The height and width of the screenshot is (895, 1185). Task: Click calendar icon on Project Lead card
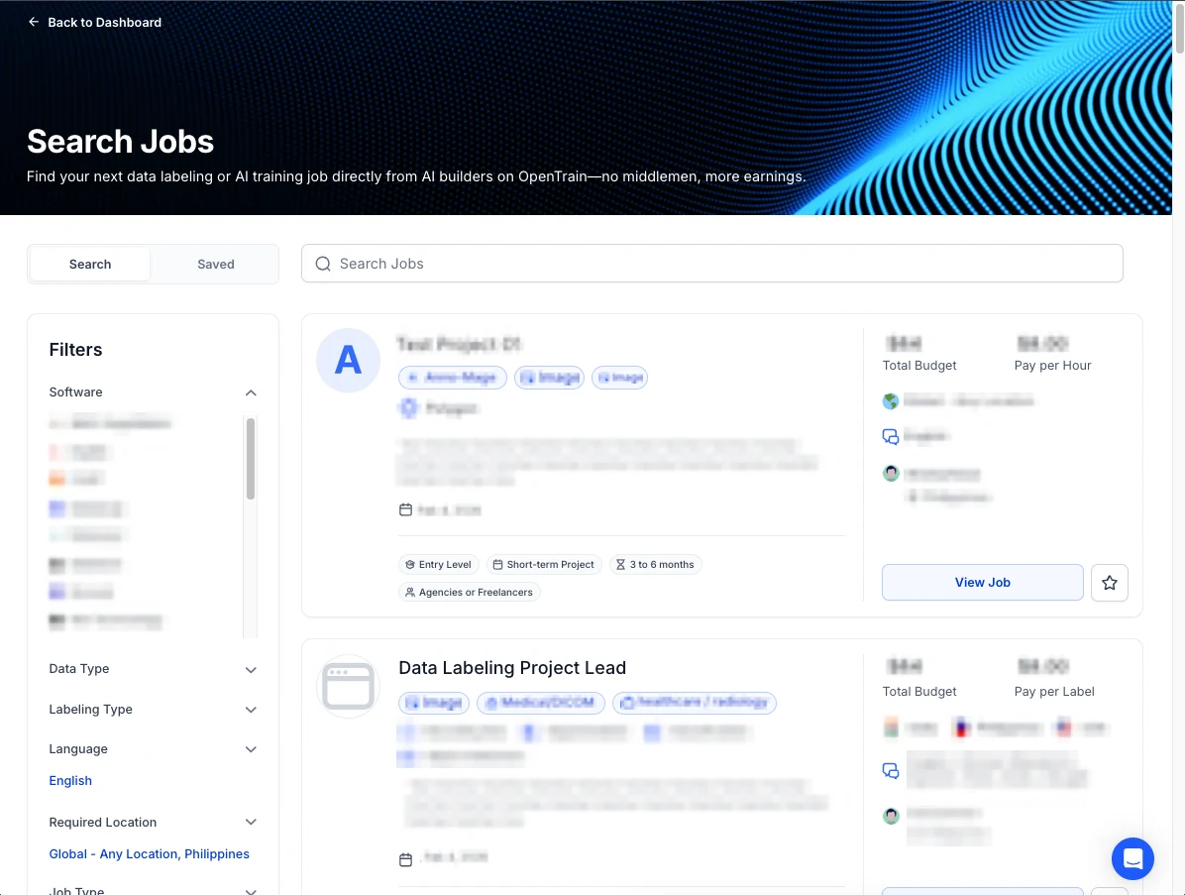(406, 859)
